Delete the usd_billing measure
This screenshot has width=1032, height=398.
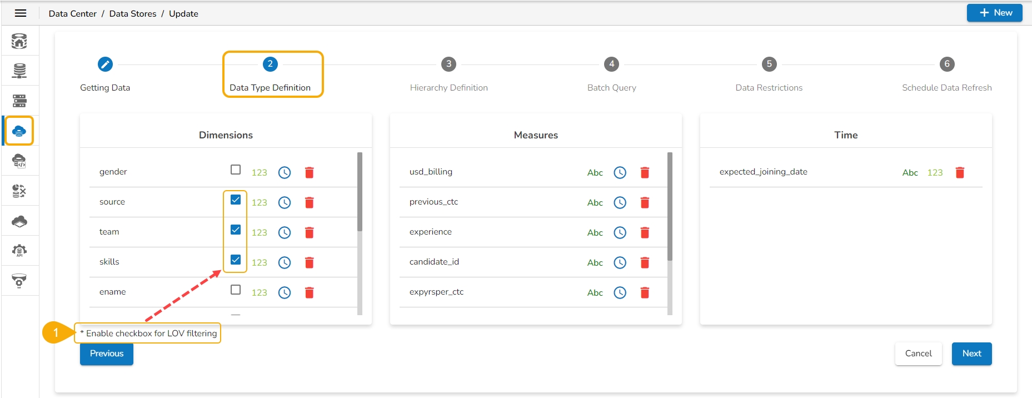click(645, 172)
